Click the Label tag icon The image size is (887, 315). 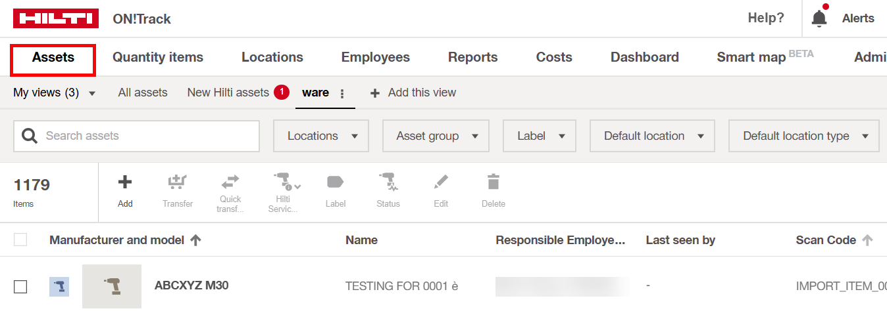tap(336, 182)
